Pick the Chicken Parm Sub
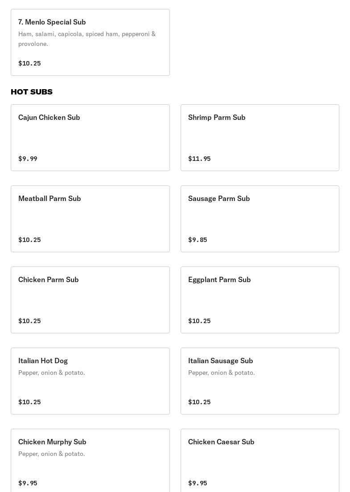The height and width of the screenshot is (492, 350). click(90, 300)
